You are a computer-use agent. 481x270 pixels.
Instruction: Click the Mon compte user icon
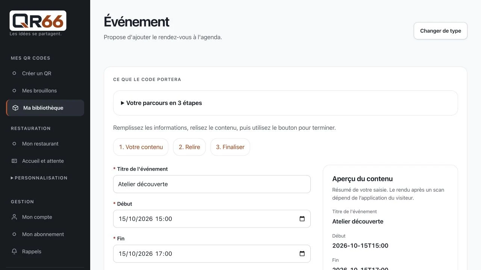coord(14,217)
